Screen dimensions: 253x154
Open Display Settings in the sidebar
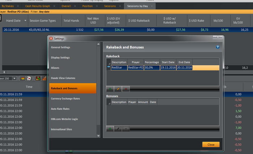[x=73, y=57]
